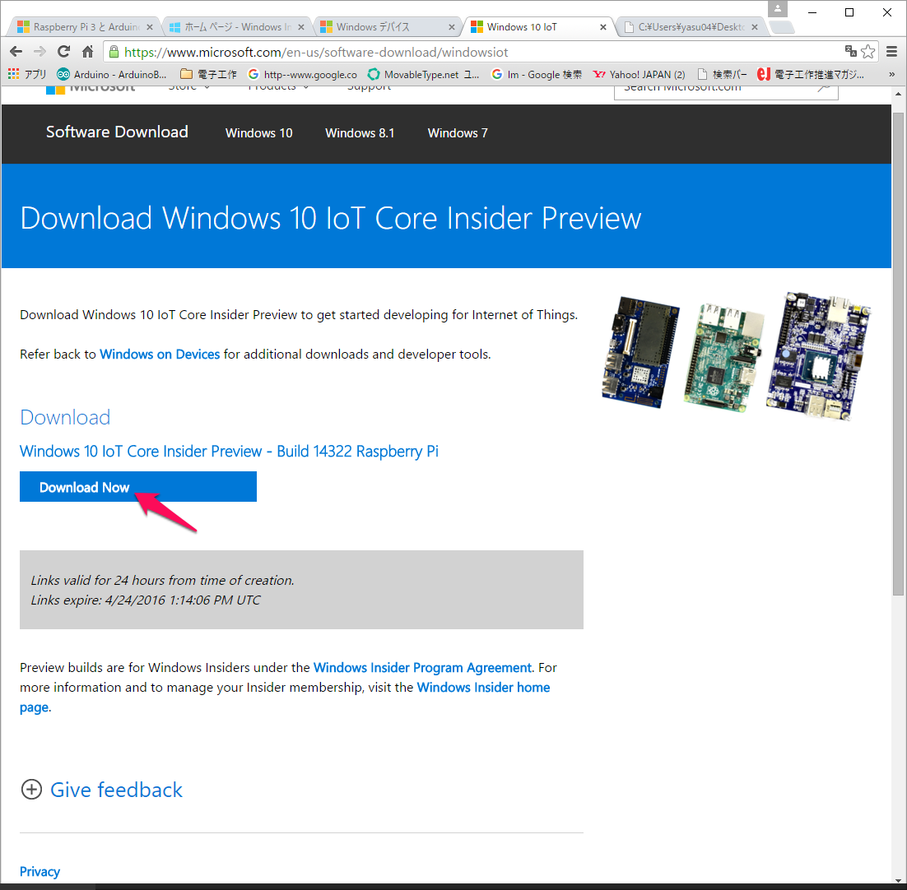Expand the Give feedback plus icon
This screenshot has width=907, height=890.
[x=31, y=790]
